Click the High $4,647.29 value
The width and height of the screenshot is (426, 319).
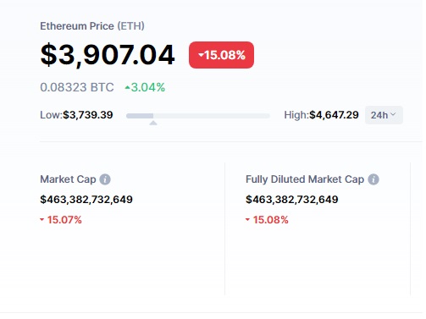pyautogui.click(x=334, y=115)
